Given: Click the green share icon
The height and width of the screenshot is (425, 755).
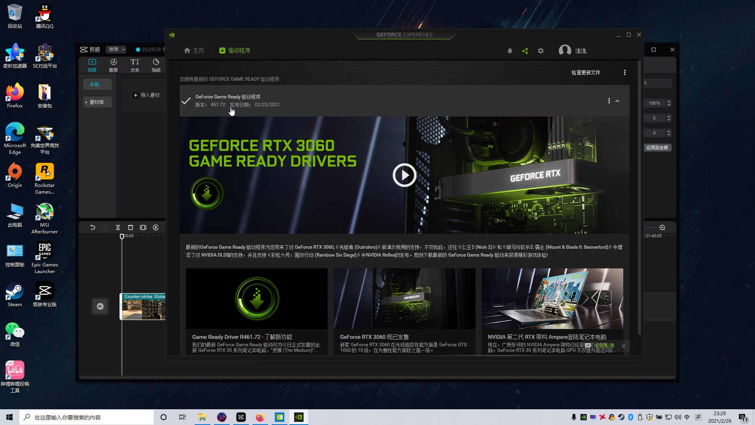Looking at the screenshot, I should (525, 51).
